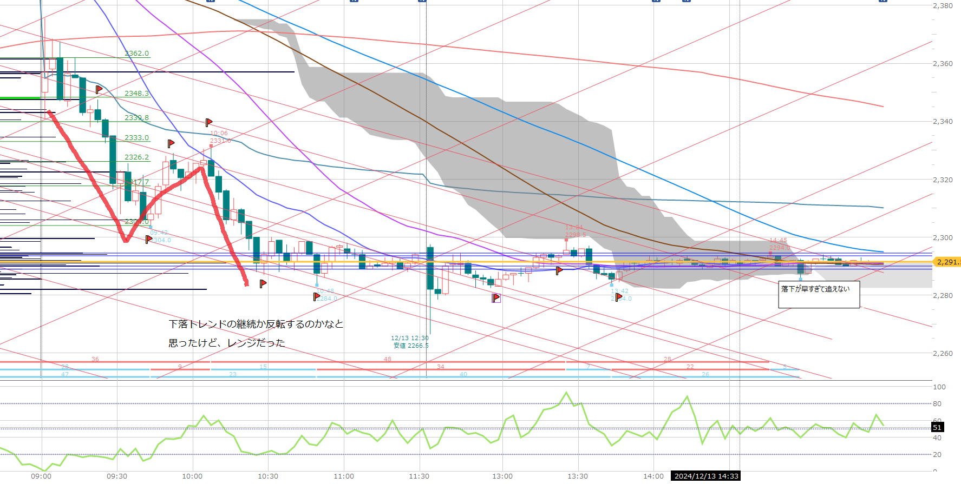Click the purple-boxed flag marker after 12:30 drop

[x=496, y=297]
